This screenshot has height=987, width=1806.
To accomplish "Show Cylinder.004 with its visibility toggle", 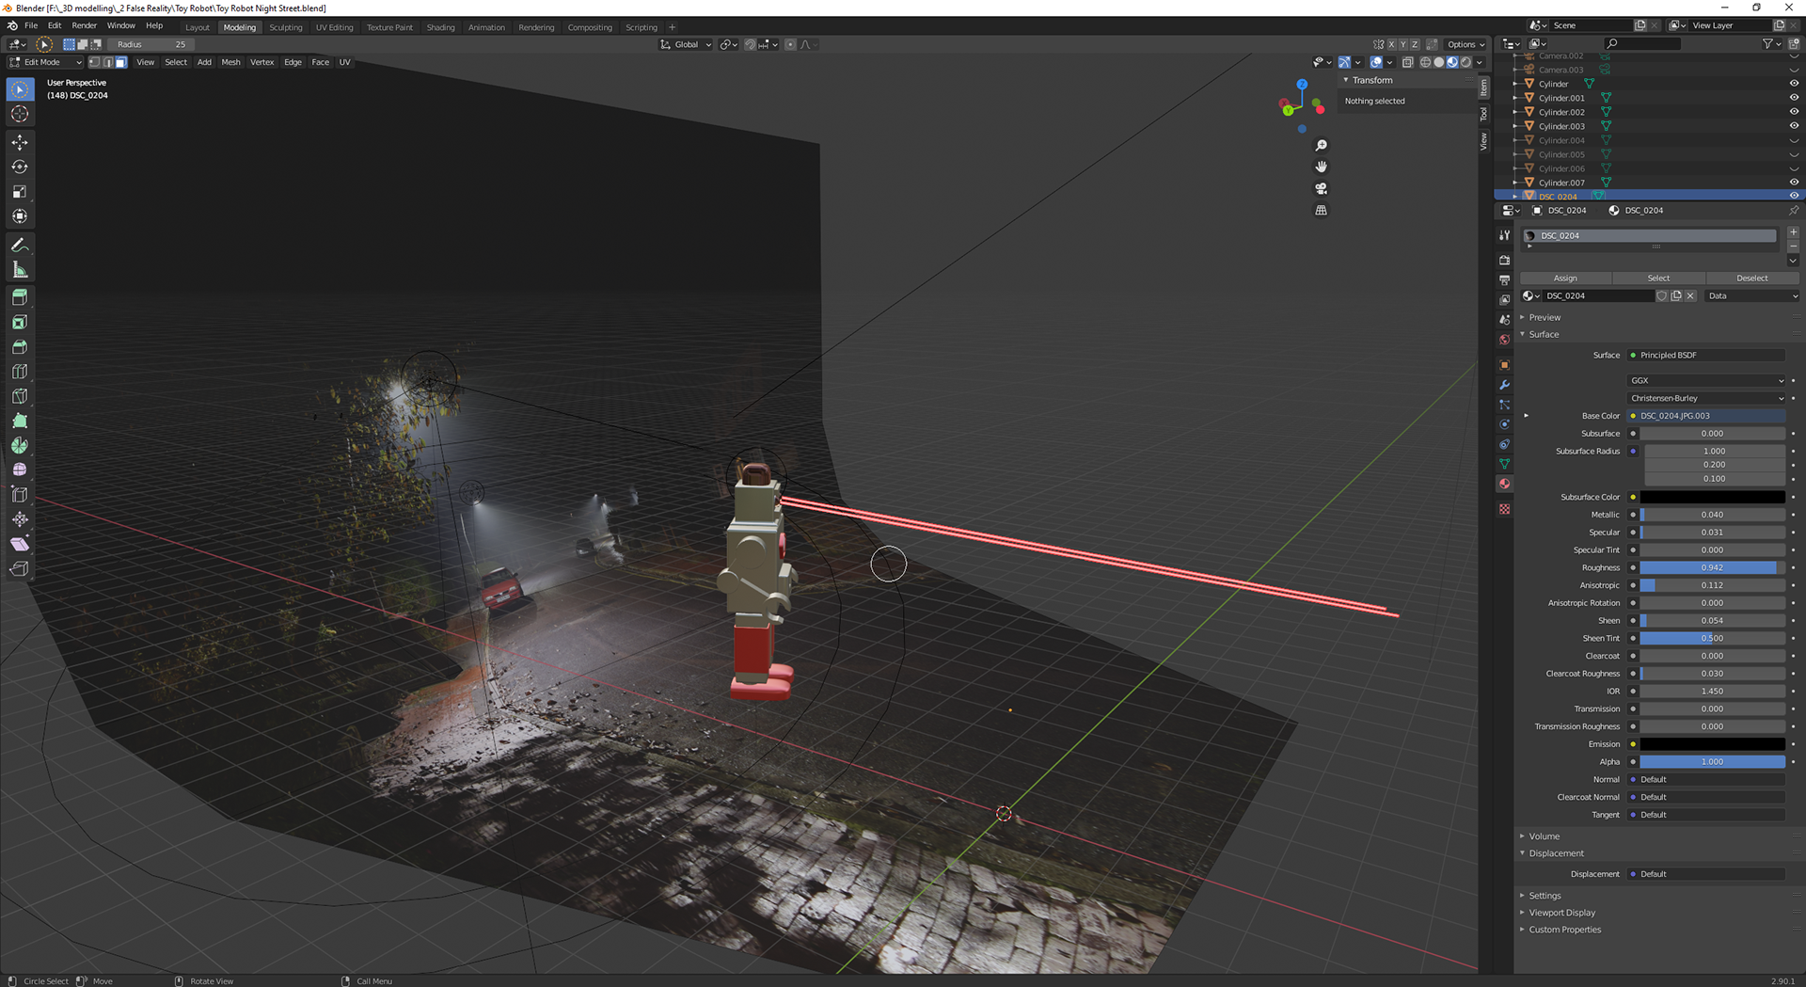I will coord(1793,140).
